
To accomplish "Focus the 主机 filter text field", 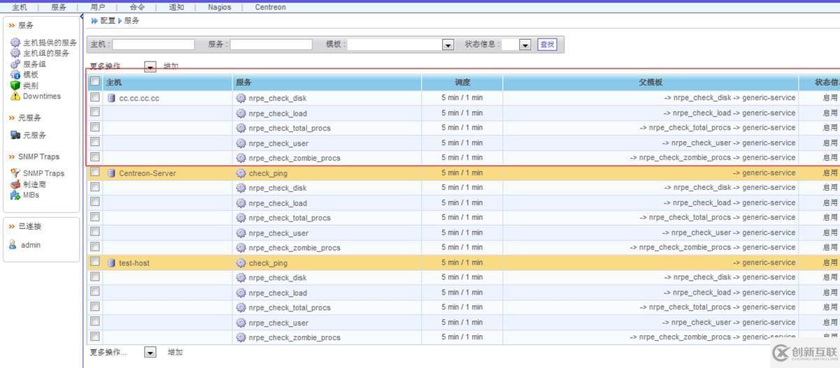I will click(153, 44).
